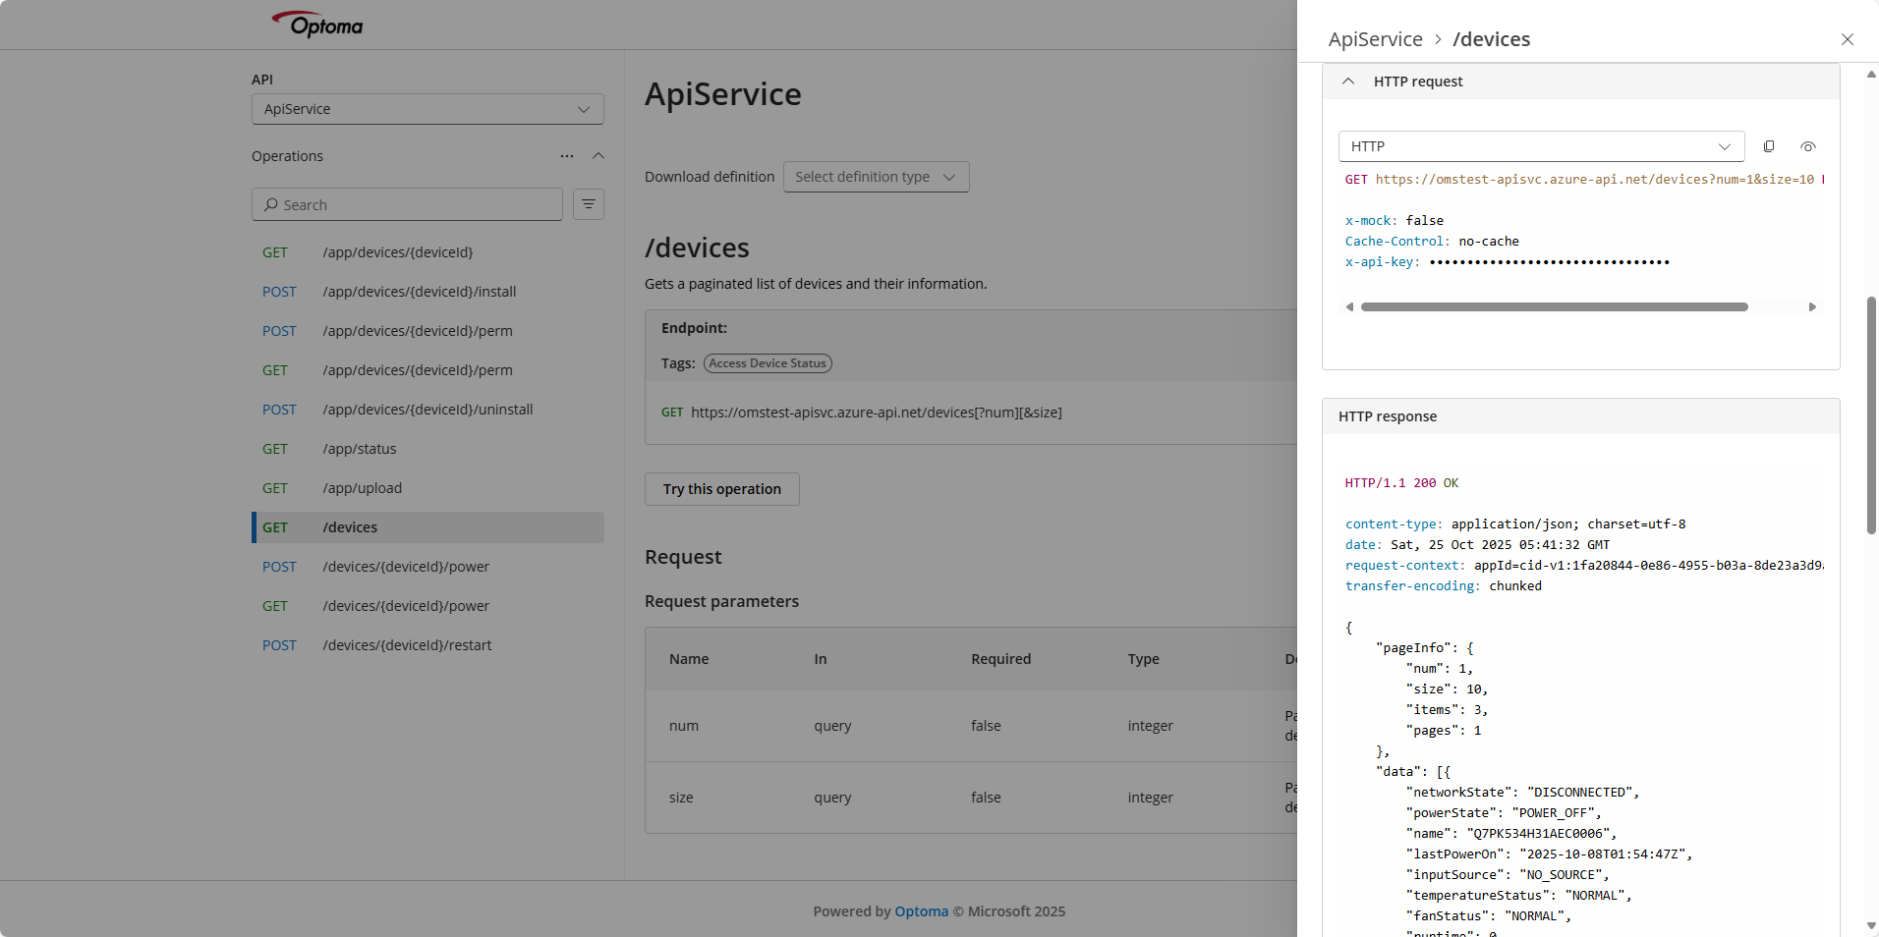Reveal the hidden API key with eye icon
Image resolution: width=1879 pixels, height=937 pixels.
(x=1807, y=146)
